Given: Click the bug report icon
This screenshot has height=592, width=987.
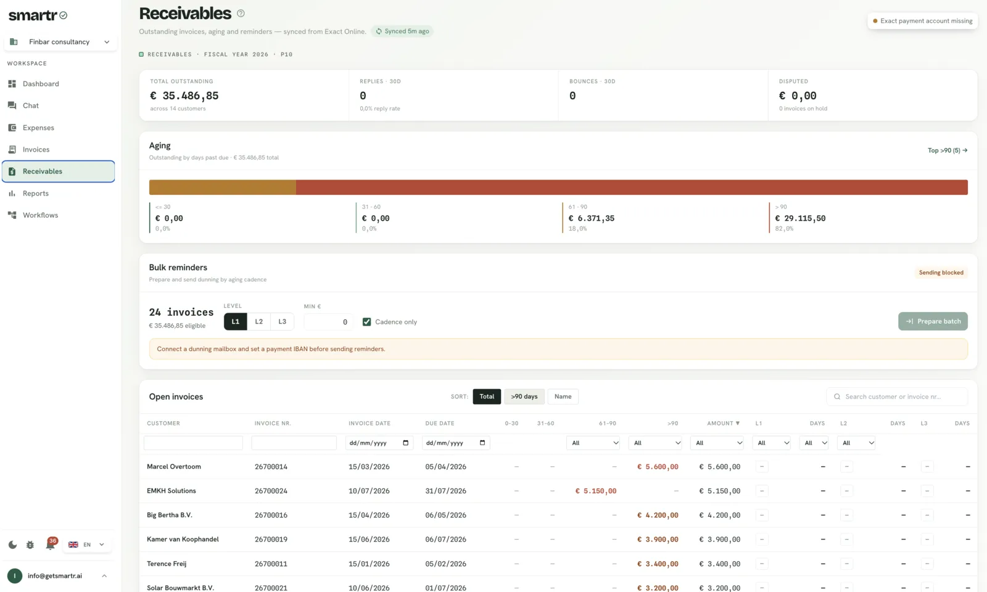Looking at the screenshot, I should [30, 545].
